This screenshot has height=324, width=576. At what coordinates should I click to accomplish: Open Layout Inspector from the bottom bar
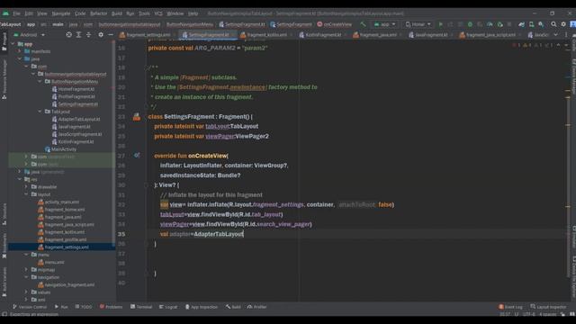point(548,307)
